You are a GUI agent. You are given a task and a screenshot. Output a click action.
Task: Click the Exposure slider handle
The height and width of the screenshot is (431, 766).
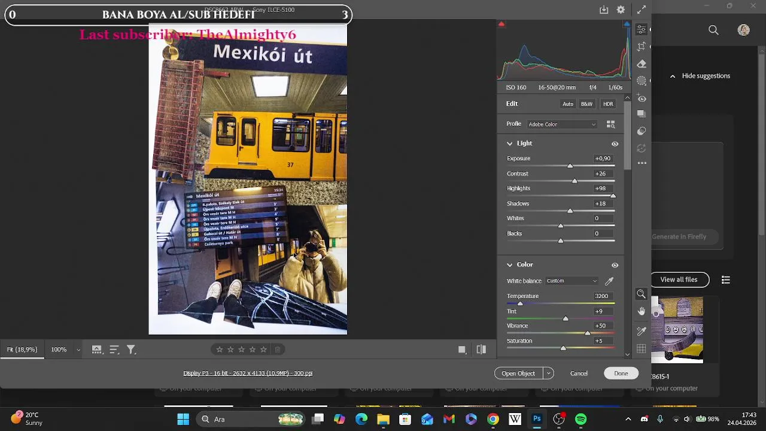(x=570, y=166)
